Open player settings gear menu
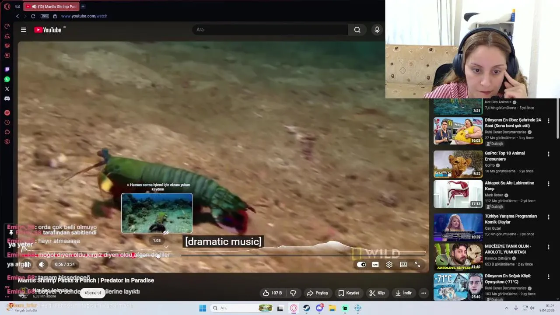560x315 pixels. (389, 265)
